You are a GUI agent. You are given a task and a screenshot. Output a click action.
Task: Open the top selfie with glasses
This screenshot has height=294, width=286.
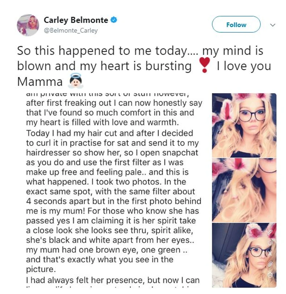pyautogui.click(x=244, y=125)
